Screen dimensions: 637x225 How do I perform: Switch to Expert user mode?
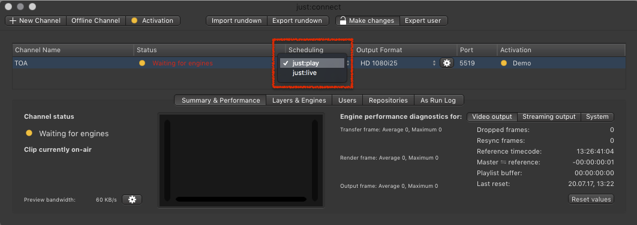tap(423, 21)
